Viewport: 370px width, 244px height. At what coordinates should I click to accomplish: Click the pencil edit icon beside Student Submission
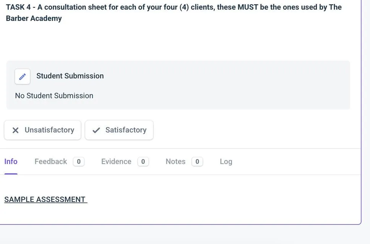[23, 76]
